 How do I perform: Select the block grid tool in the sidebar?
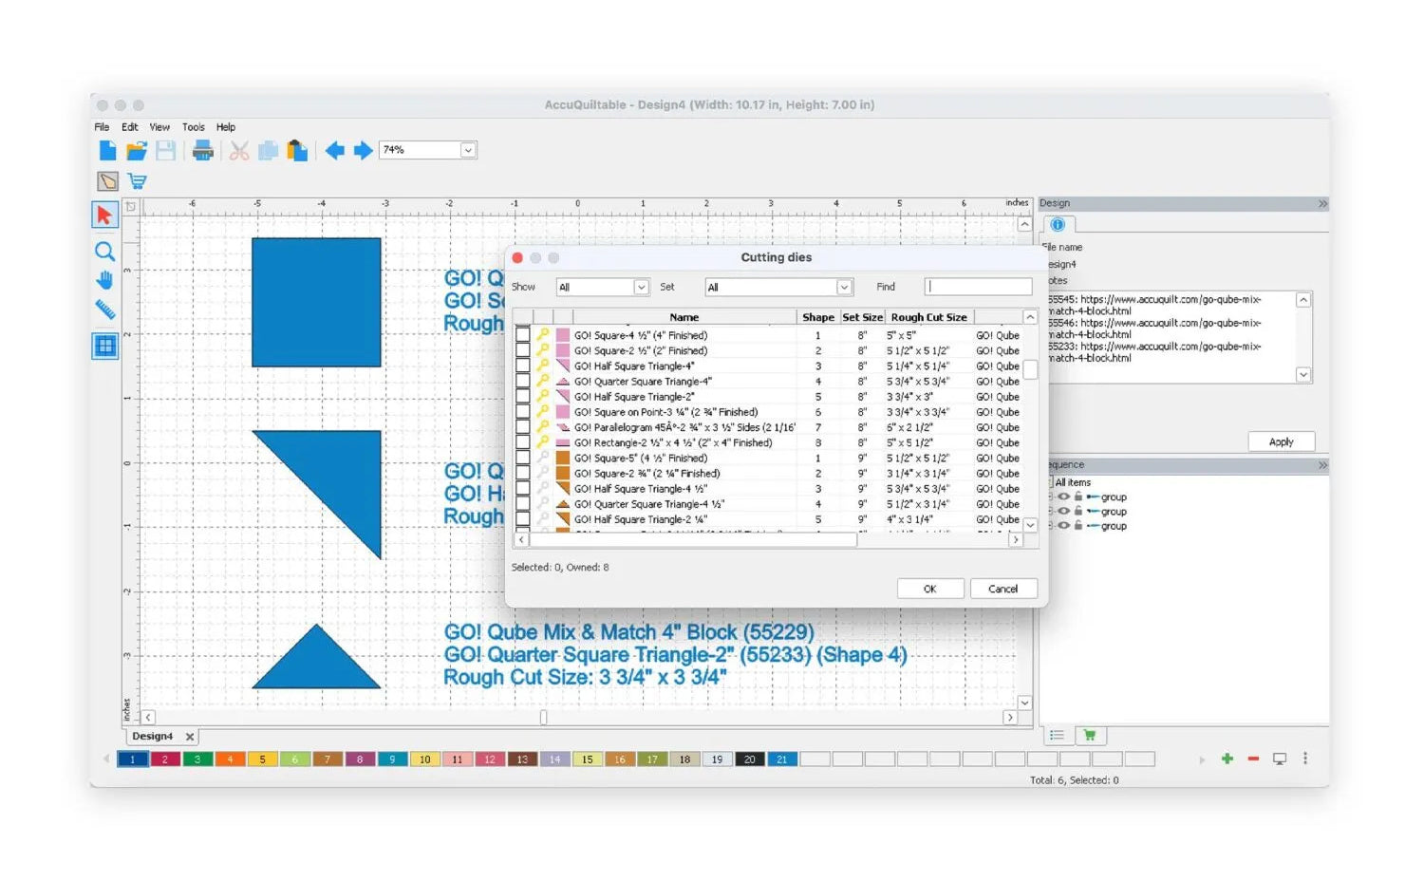pos(105,347)
